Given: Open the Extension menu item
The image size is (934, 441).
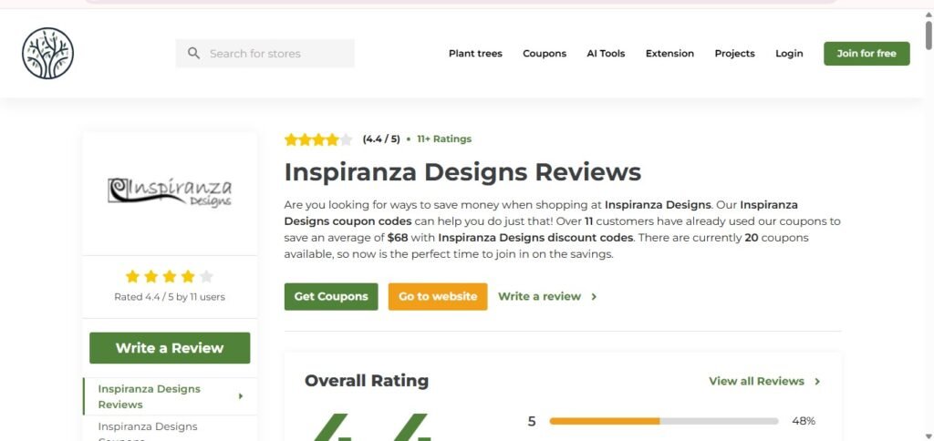Looking at the screenshot, I should click(x=669, y=54).
